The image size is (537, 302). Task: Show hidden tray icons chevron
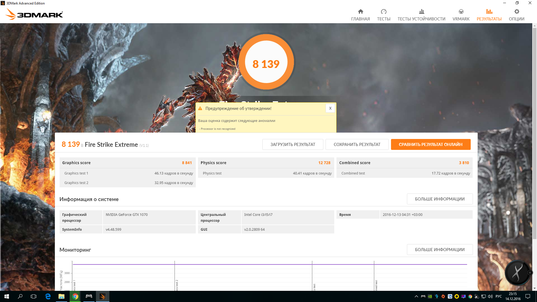(x=416, y=296)
